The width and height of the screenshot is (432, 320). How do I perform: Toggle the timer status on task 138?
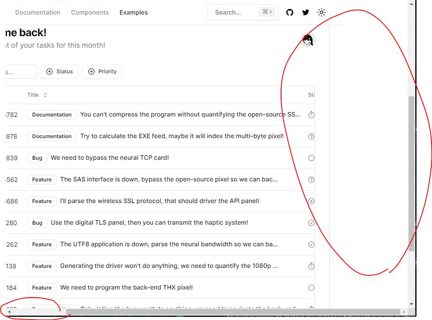[x=311, y=266]
